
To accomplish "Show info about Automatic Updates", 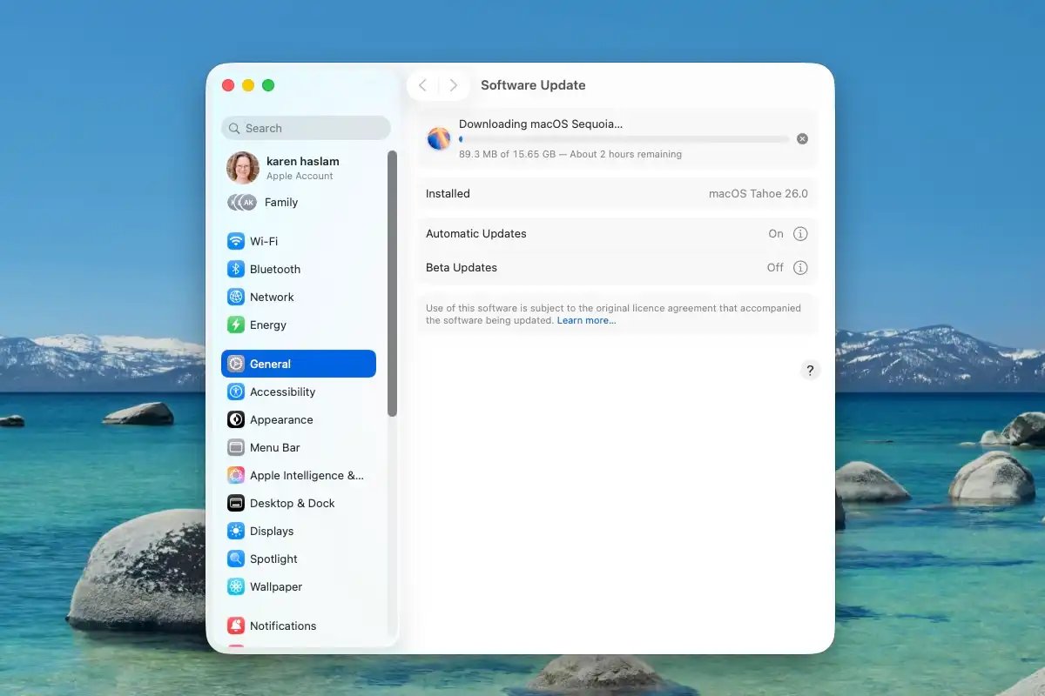I will tap(799, 233).
